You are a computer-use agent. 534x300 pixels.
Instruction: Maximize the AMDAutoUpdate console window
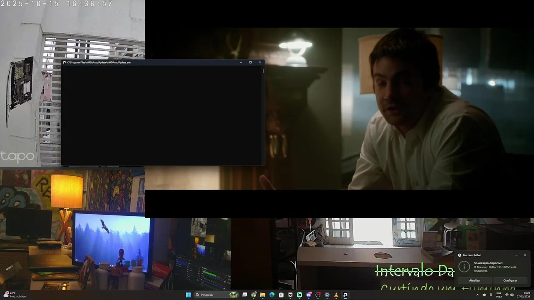pos(250,62)
